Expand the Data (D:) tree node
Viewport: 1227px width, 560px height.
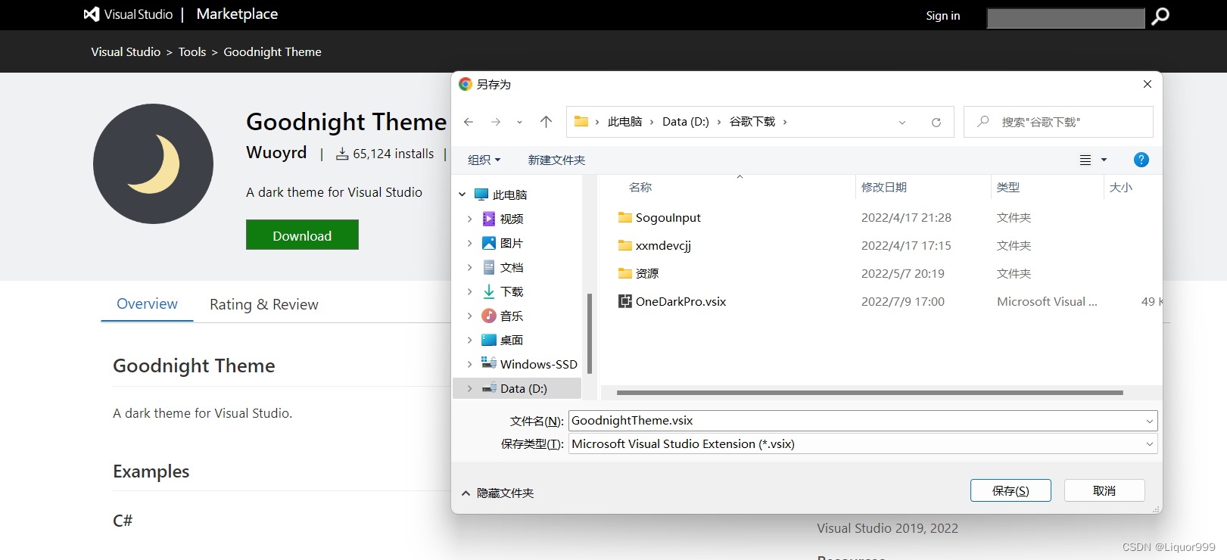point(469,388)
